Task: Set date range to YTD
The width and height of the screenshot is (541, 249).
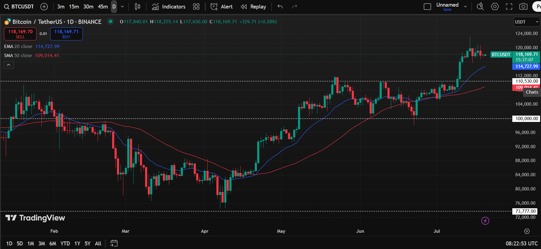Action: 65,243
